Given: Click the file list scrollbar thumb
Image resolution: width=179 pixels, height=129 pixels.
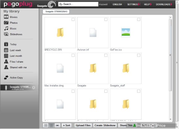Looking at the screenshot, I should pos(170,55).
